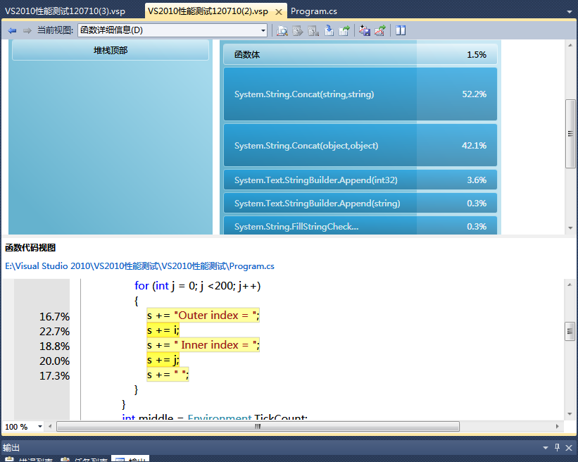578x462 pixels.
Task: Select System.String.Concat(object,object) 42.1% block
Action: 360,145
